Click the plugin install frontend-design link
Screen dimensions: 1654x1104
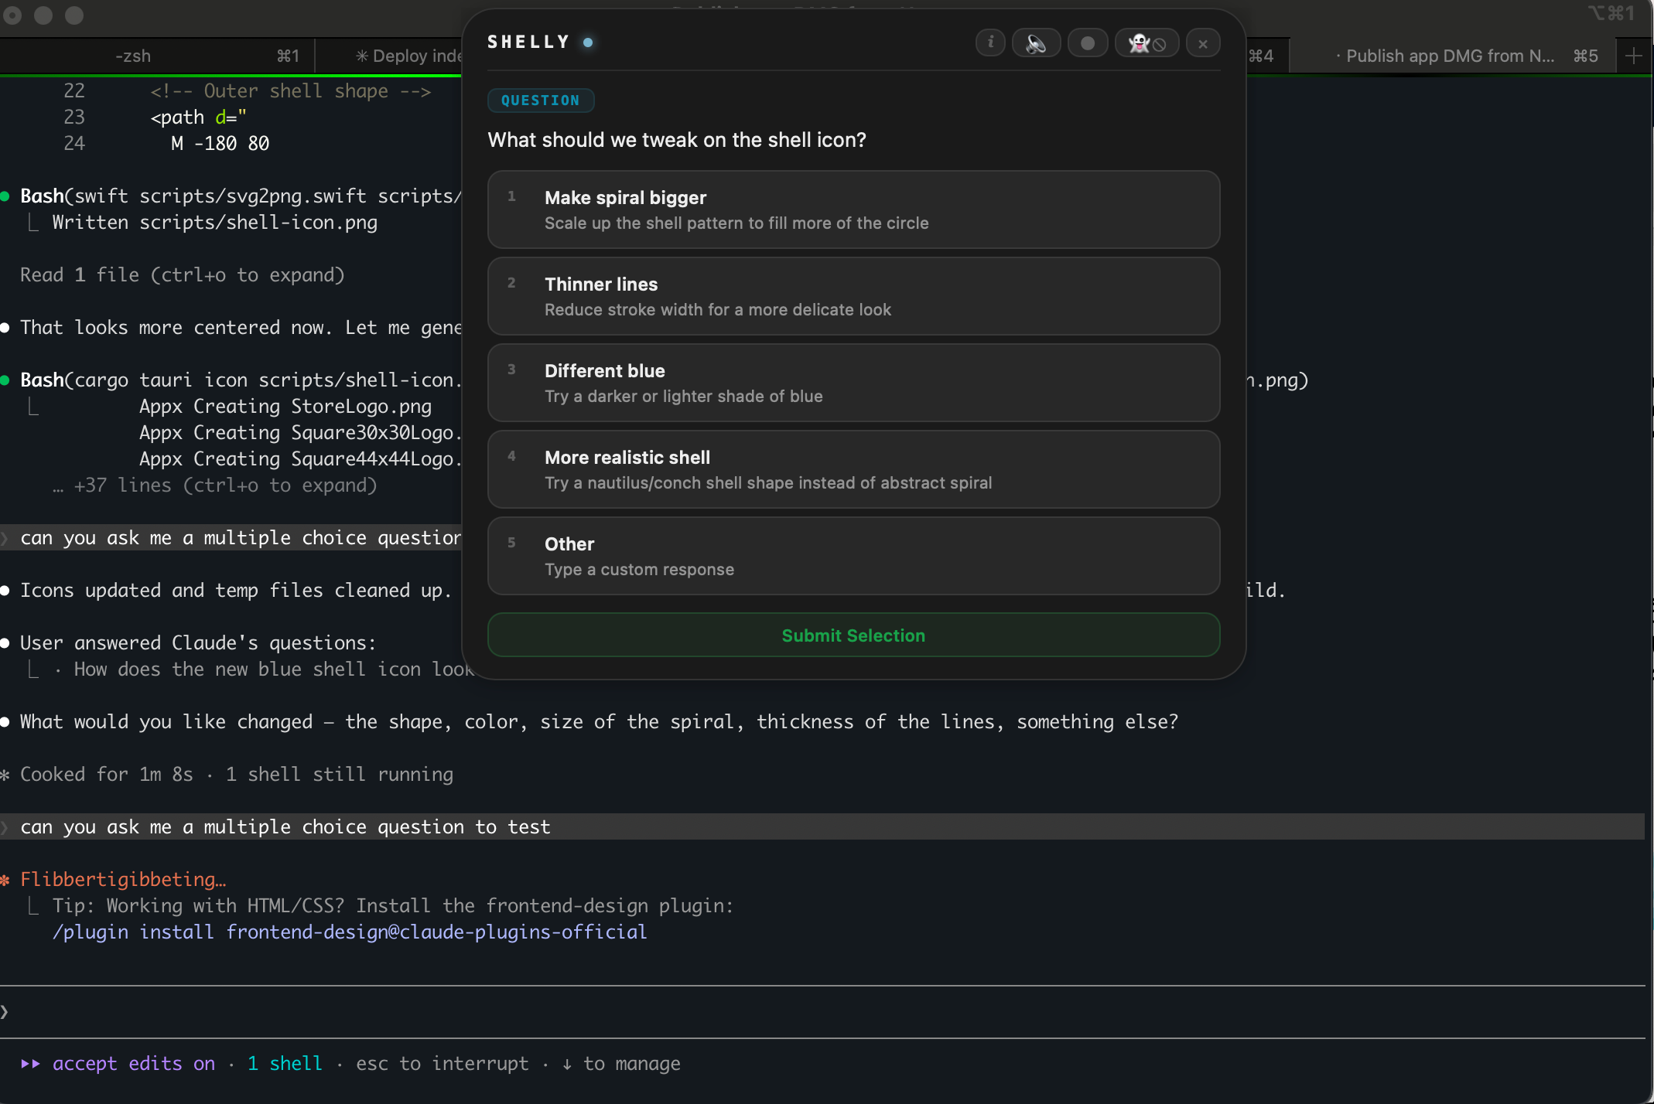350,932
